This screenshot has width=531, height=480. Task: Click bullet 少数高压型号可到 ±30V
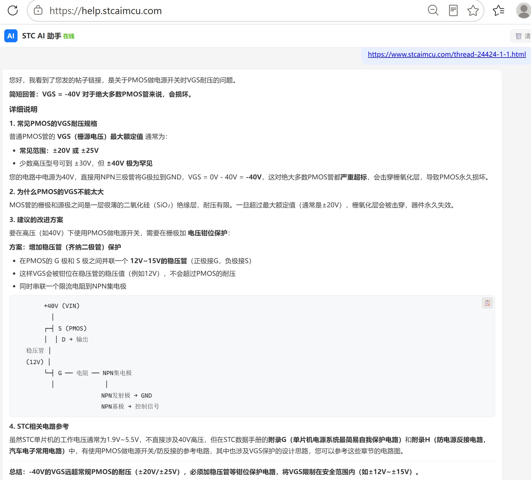click(x=86, y=163)
